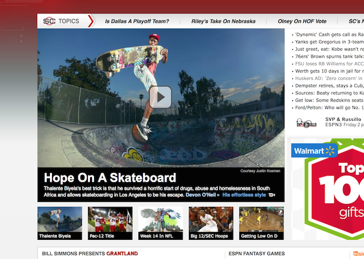Image resolution: width=364 pixels, height=259 pixels.
Task: Click the 'Courtesy Justin Kosman' photo credit
Action: (x=260, y=171)
